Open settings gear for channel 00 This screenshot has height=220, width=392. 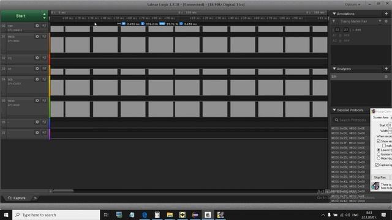coord(37,26)
